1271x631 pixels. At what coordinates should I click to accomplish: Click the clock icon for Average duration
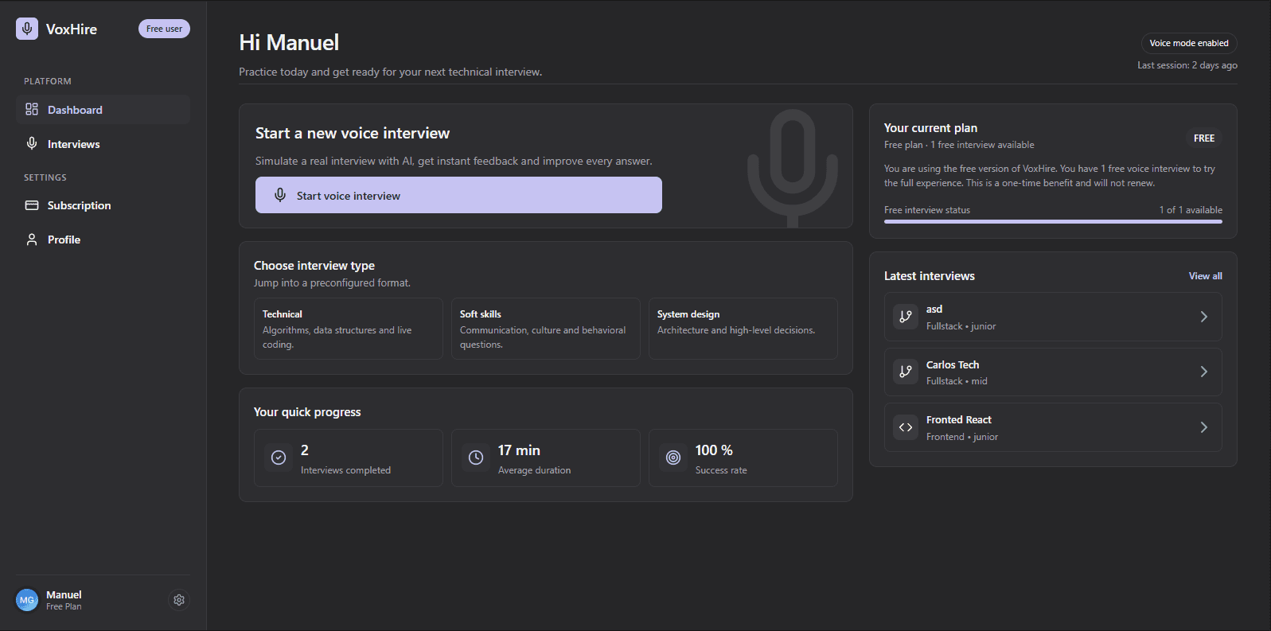click(x=476, y=458)
